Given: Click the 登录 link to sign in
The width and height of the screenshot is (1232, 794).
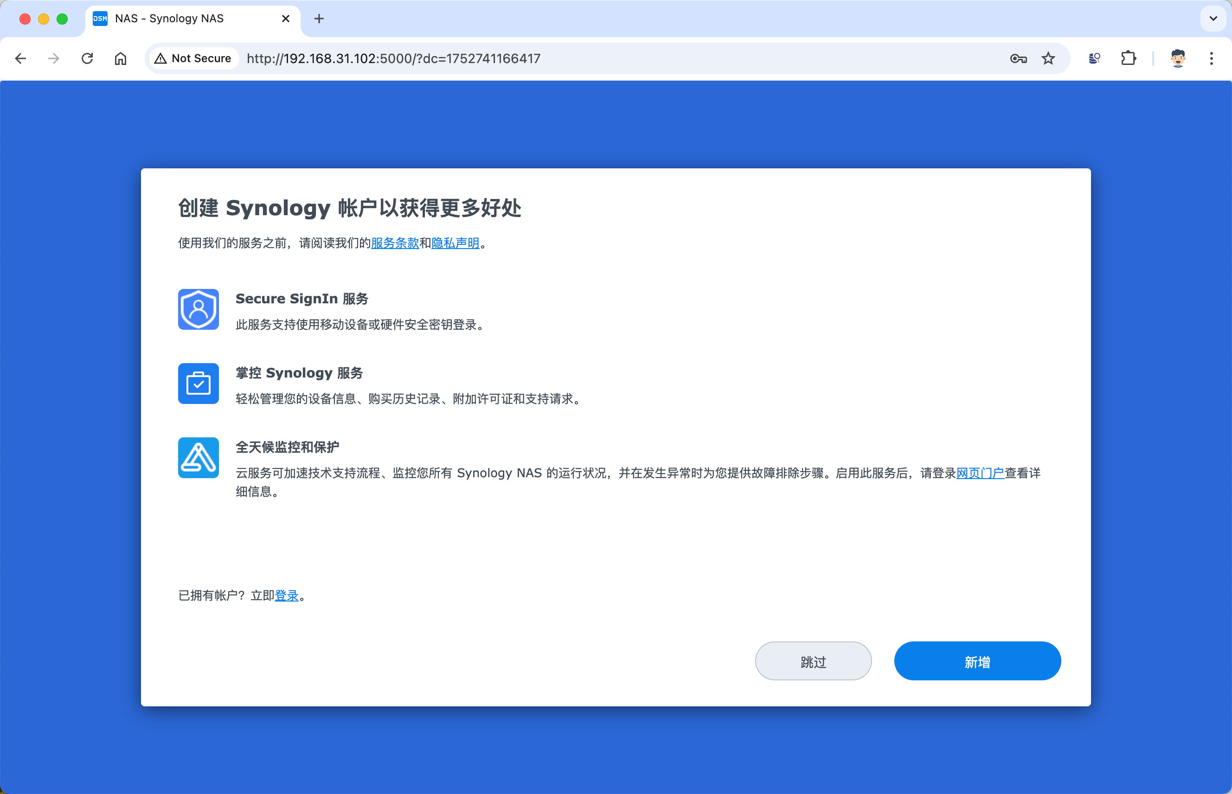Looking at the screenshot, I should tap(287, 595).
